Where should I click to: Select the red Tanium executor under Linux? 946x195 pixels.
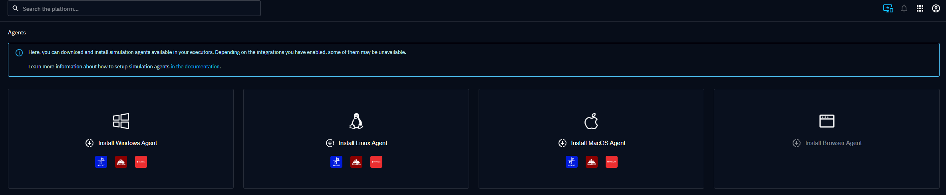click(x=376, y=162)
